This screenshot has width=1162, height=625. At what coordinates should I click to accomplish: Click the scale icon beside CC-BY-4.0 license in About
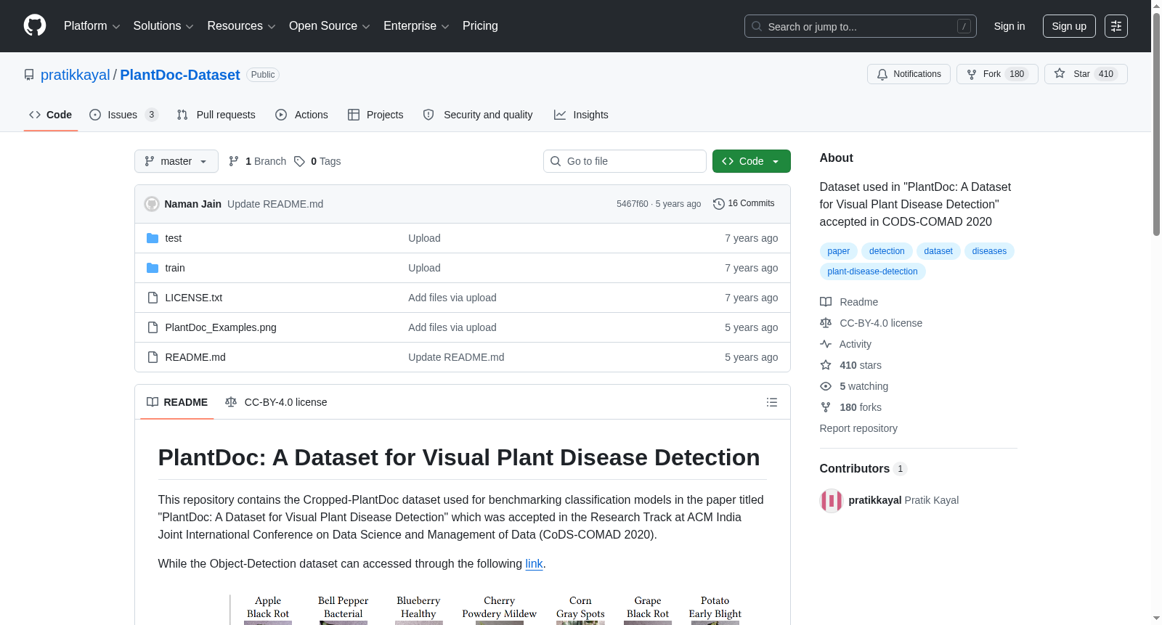[826, 323]
